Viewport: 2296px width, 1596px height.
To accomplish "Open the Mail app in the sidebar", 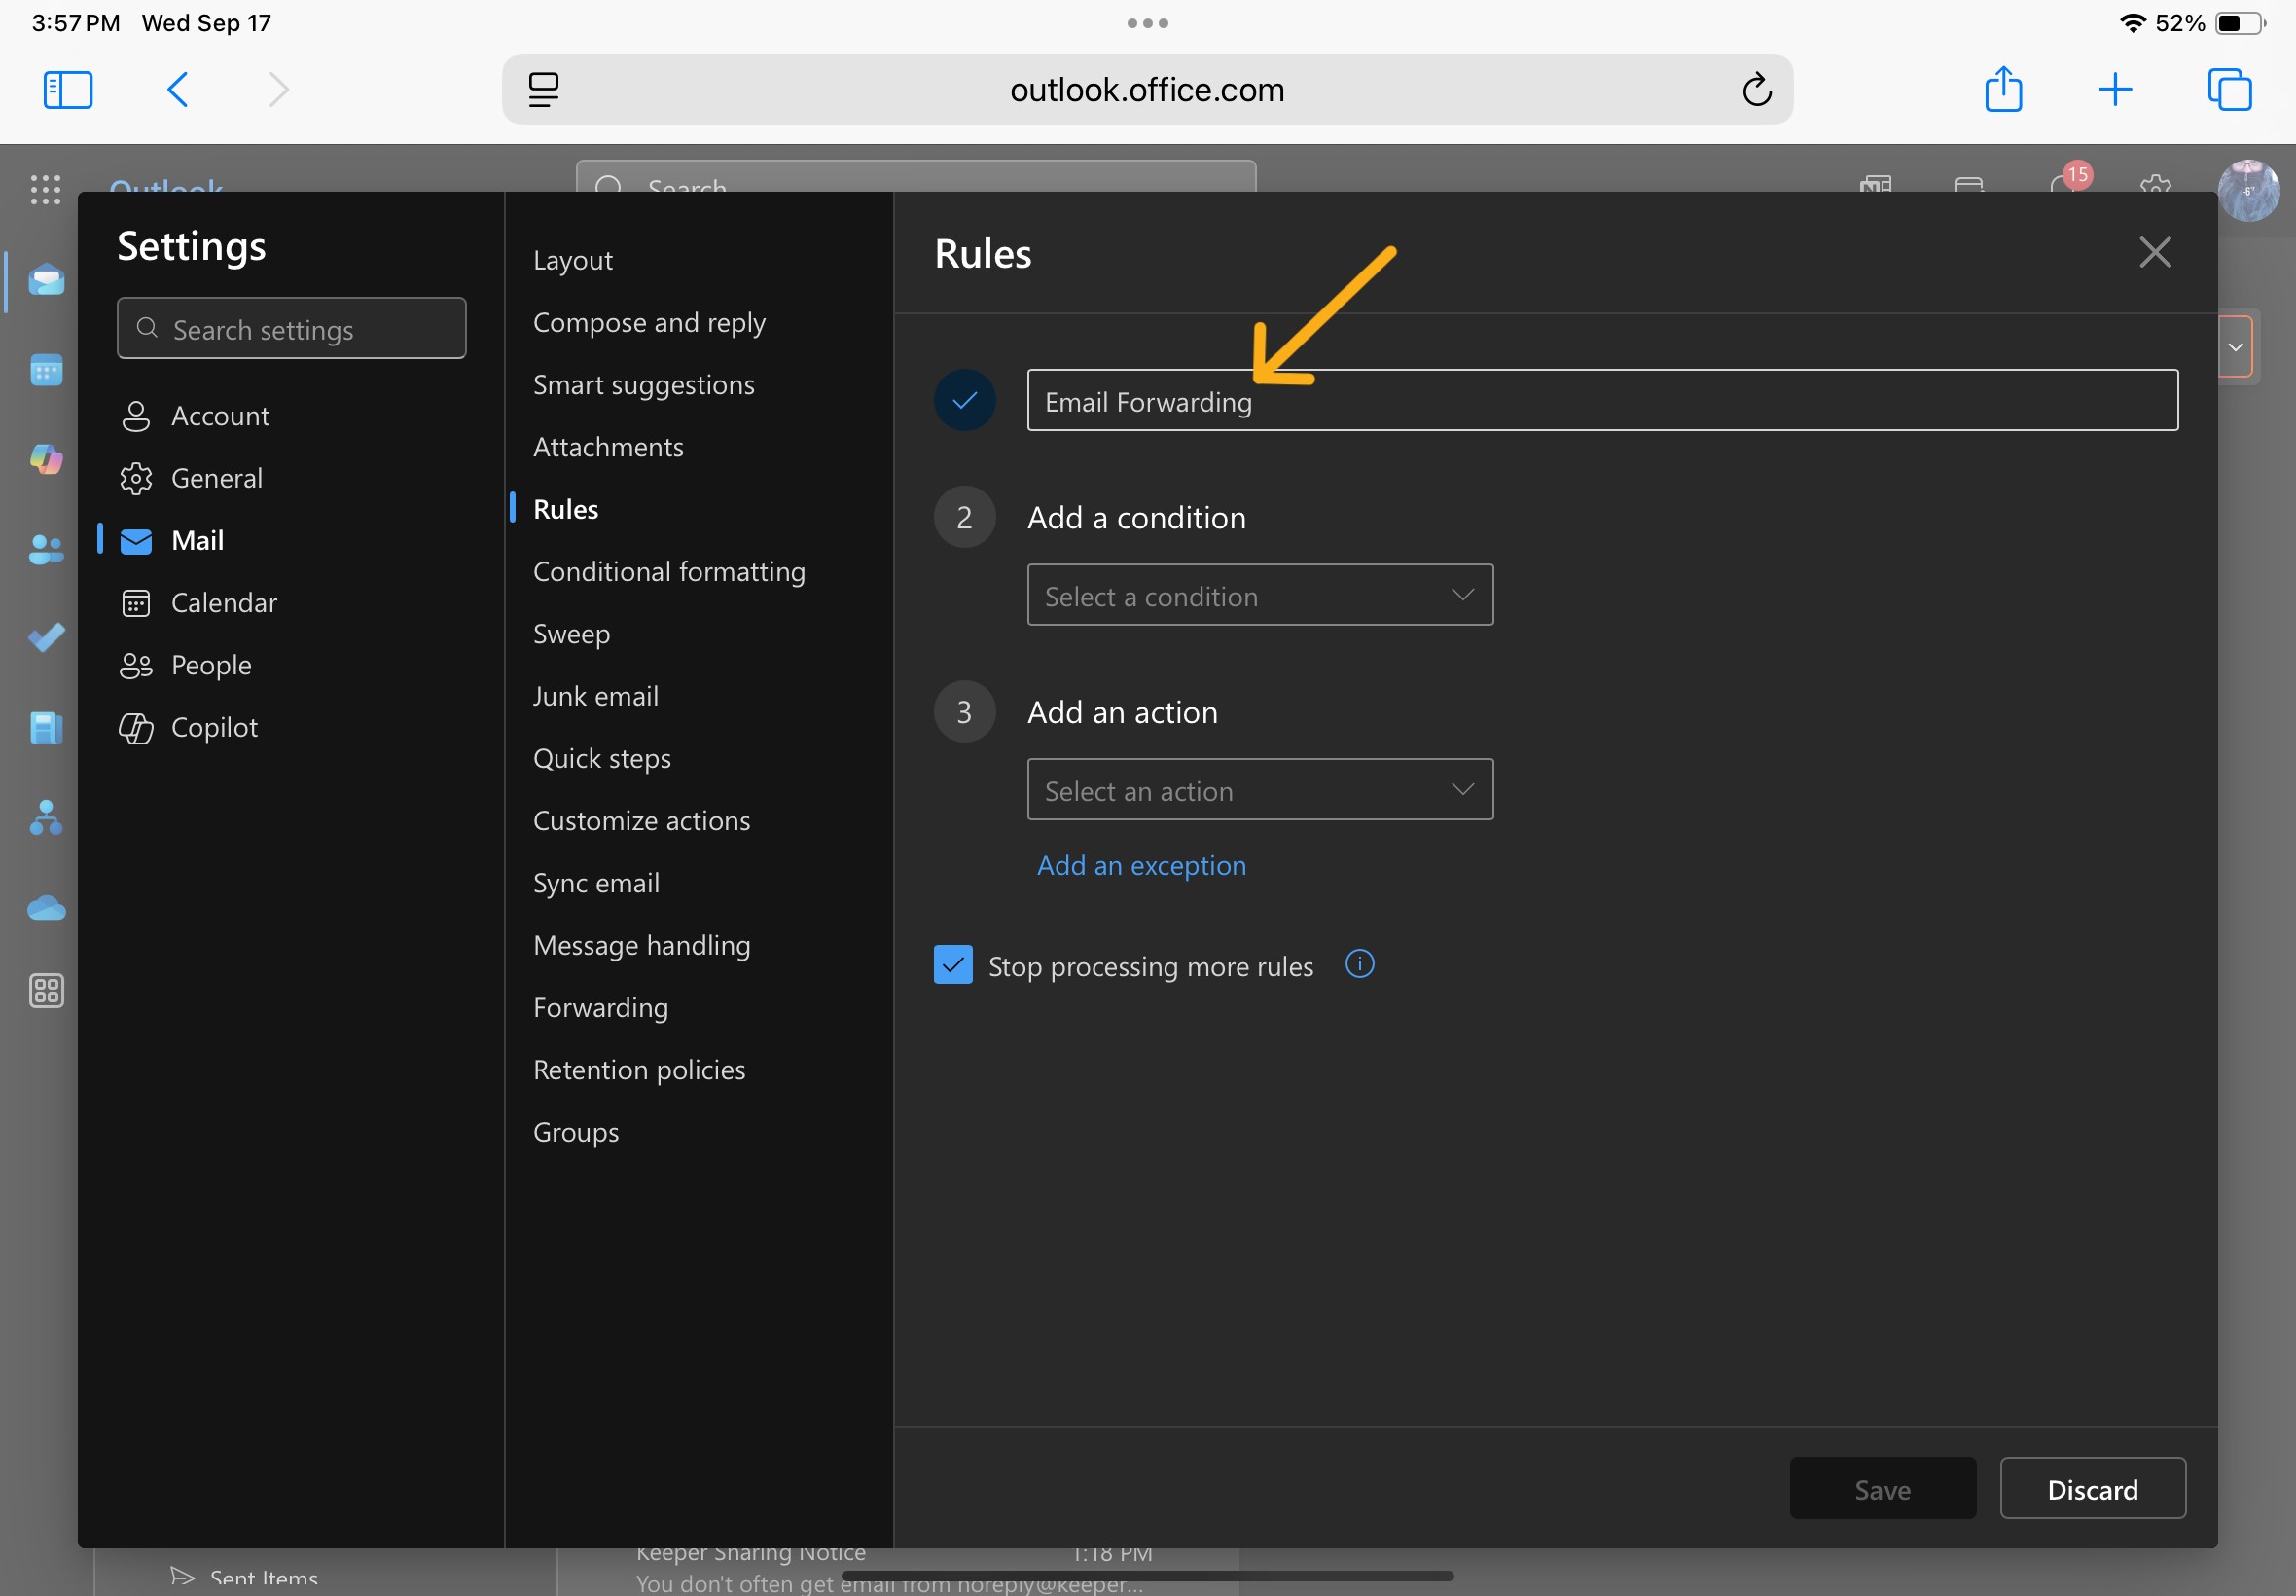I will tap(46, 280).
